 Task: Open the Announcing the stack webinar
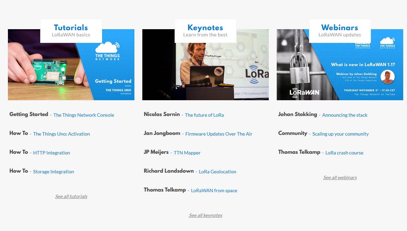click(x=345, y=115)
